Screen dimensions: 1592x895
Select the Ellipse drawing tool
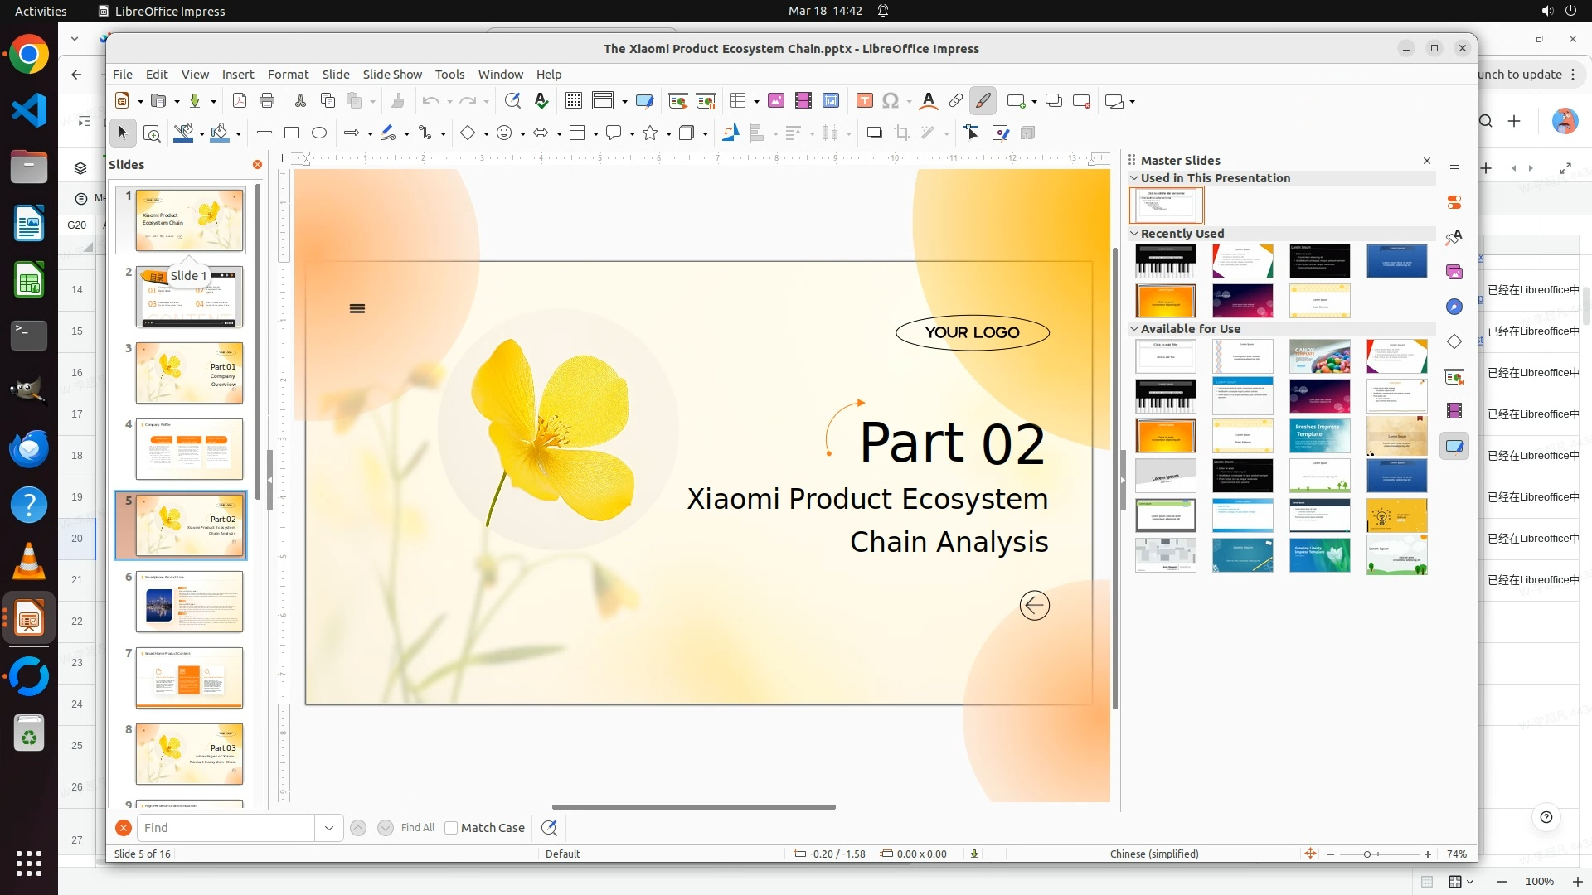point(319,133)
